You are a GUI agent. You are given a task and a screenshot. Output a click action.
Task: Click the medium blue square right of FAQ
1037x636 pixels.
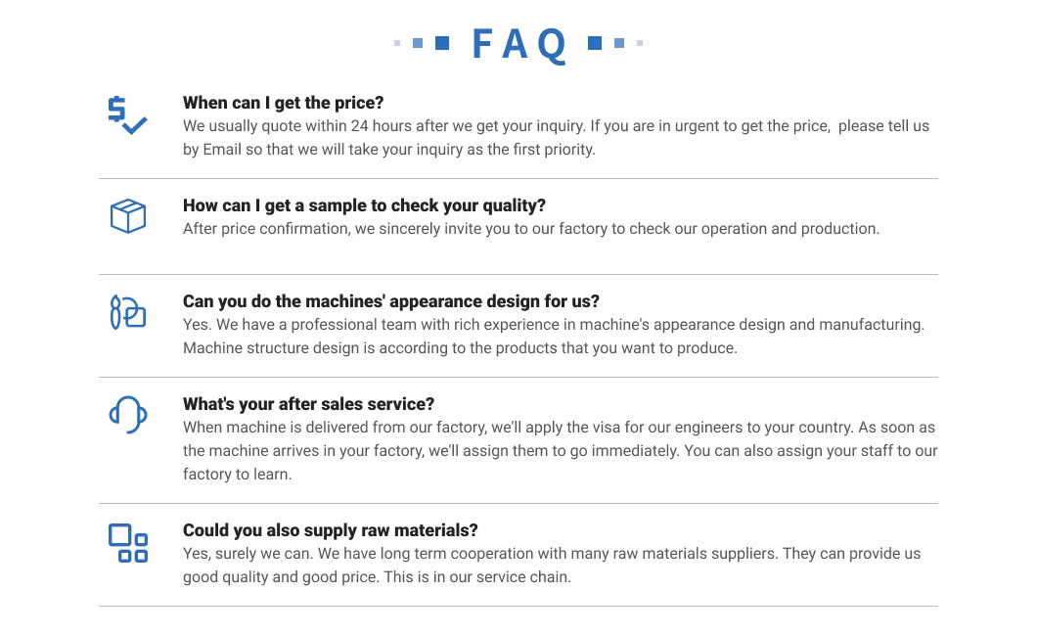pyautogui.click(x=619, y=43)
